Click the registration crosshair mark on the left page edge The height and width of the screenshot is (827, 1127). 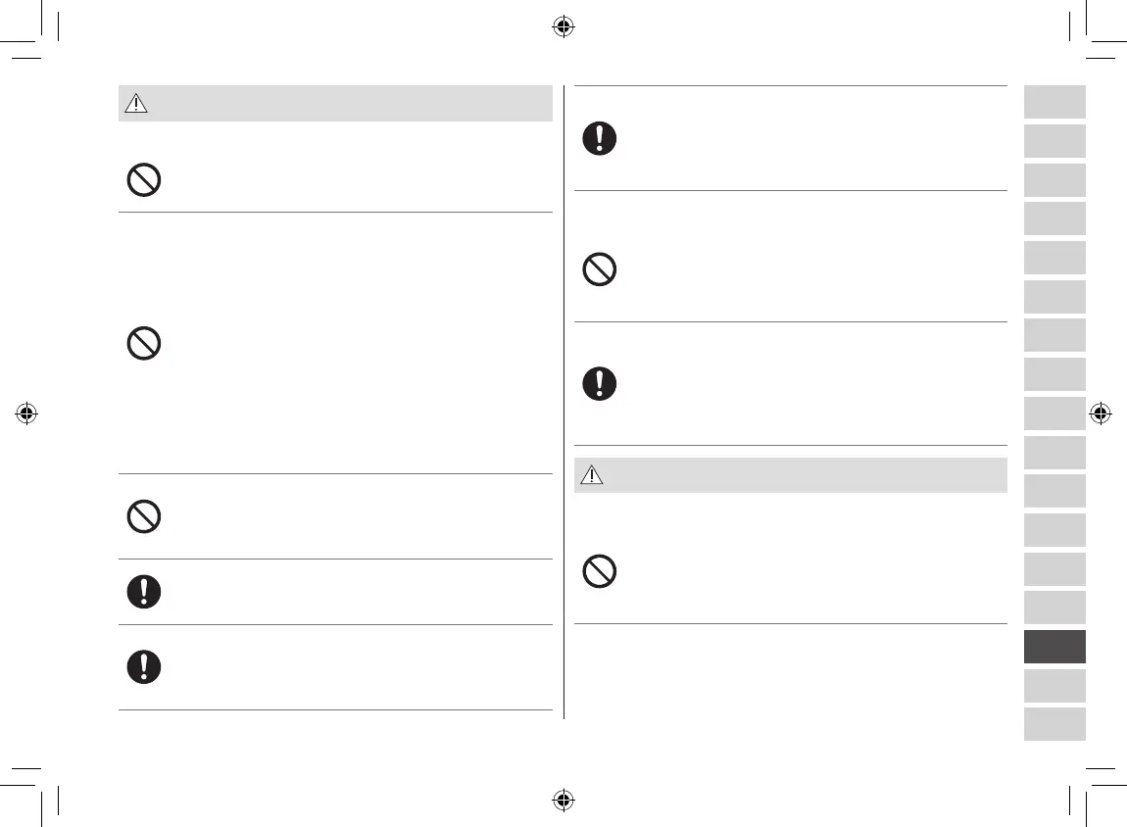tap(26, 413)
